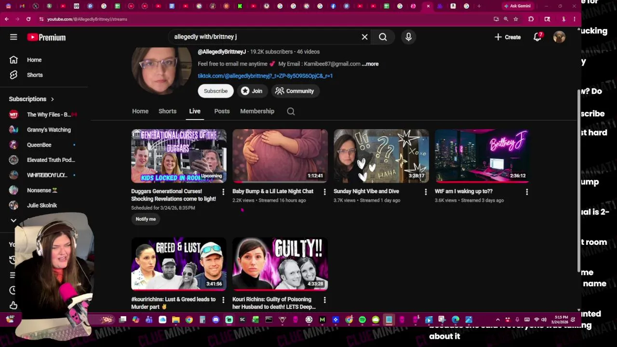Open the Brittney J neon thumbnail video
The width and height of the screenshot is (617, 347).
click(x=483, y=156)
